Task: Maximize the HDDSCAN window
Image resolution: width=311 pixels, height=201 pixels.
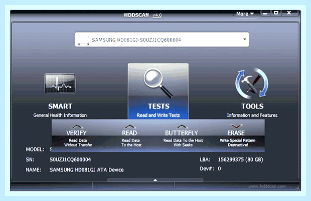Action: point(276,13)
